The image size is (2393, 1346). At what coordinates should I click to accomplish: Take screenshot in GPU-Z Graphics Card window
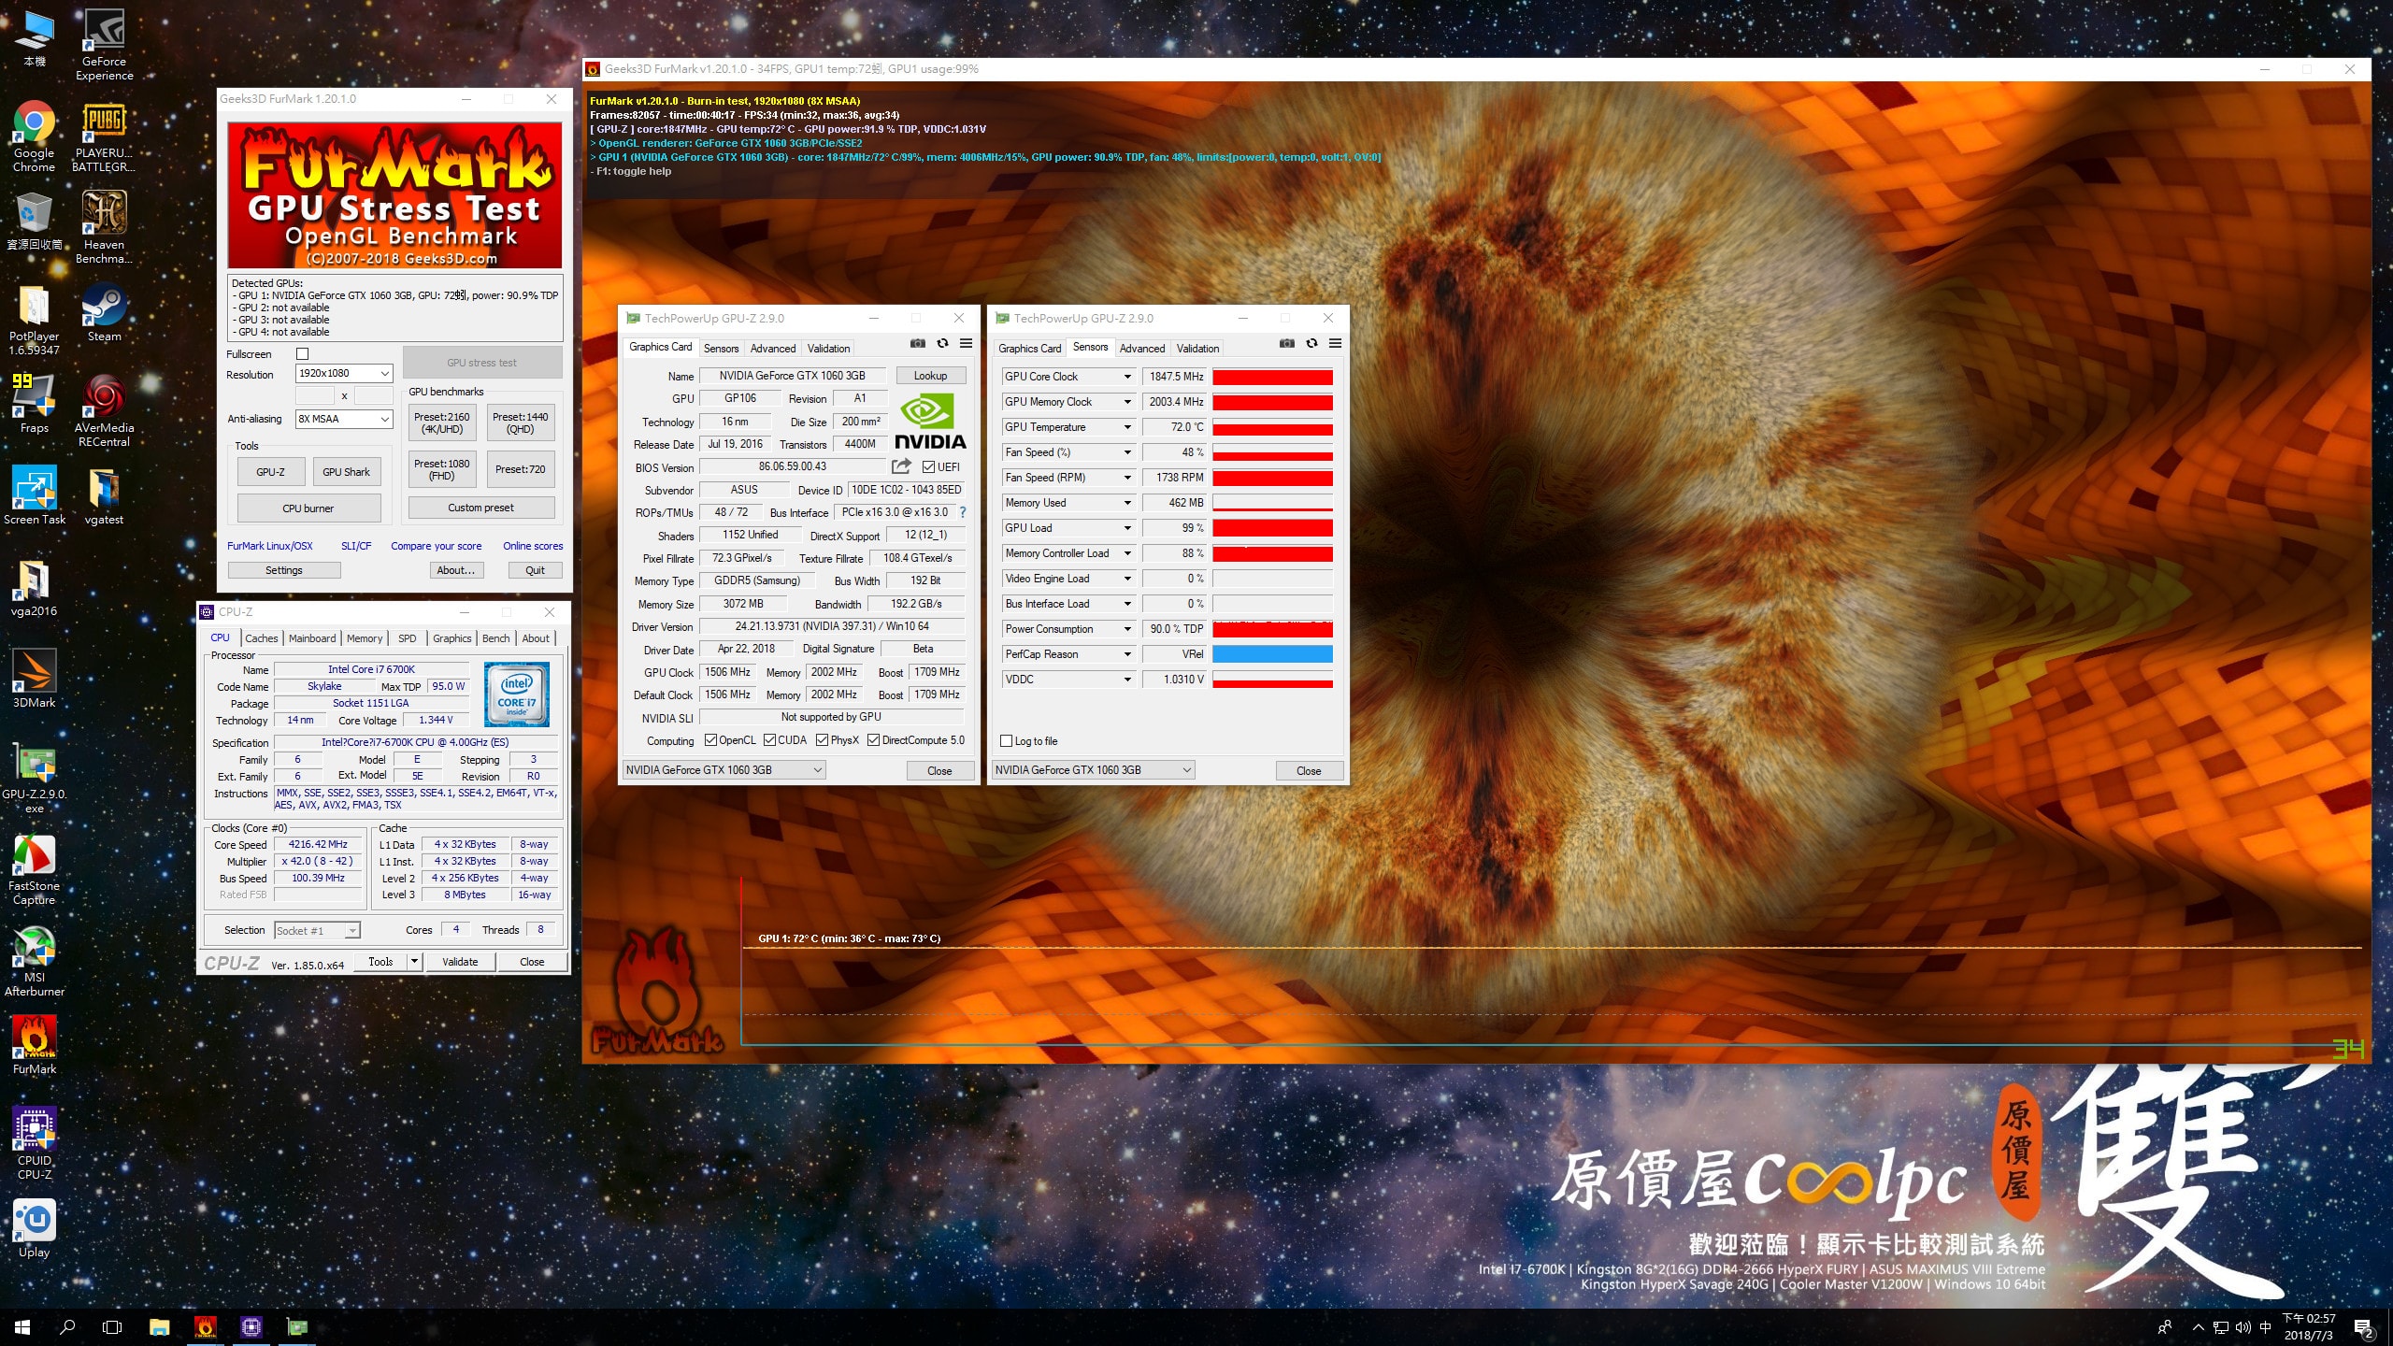point(917,343)
